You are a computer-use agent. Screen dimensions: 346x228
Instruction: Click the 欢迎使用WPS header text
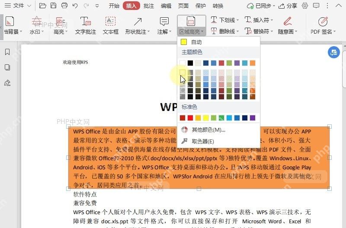click(75, 62)
